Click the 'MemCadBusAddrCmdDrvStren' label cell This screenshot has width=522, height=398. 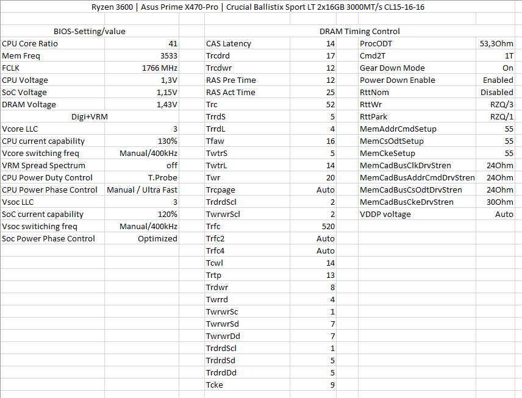coord(417,178)
